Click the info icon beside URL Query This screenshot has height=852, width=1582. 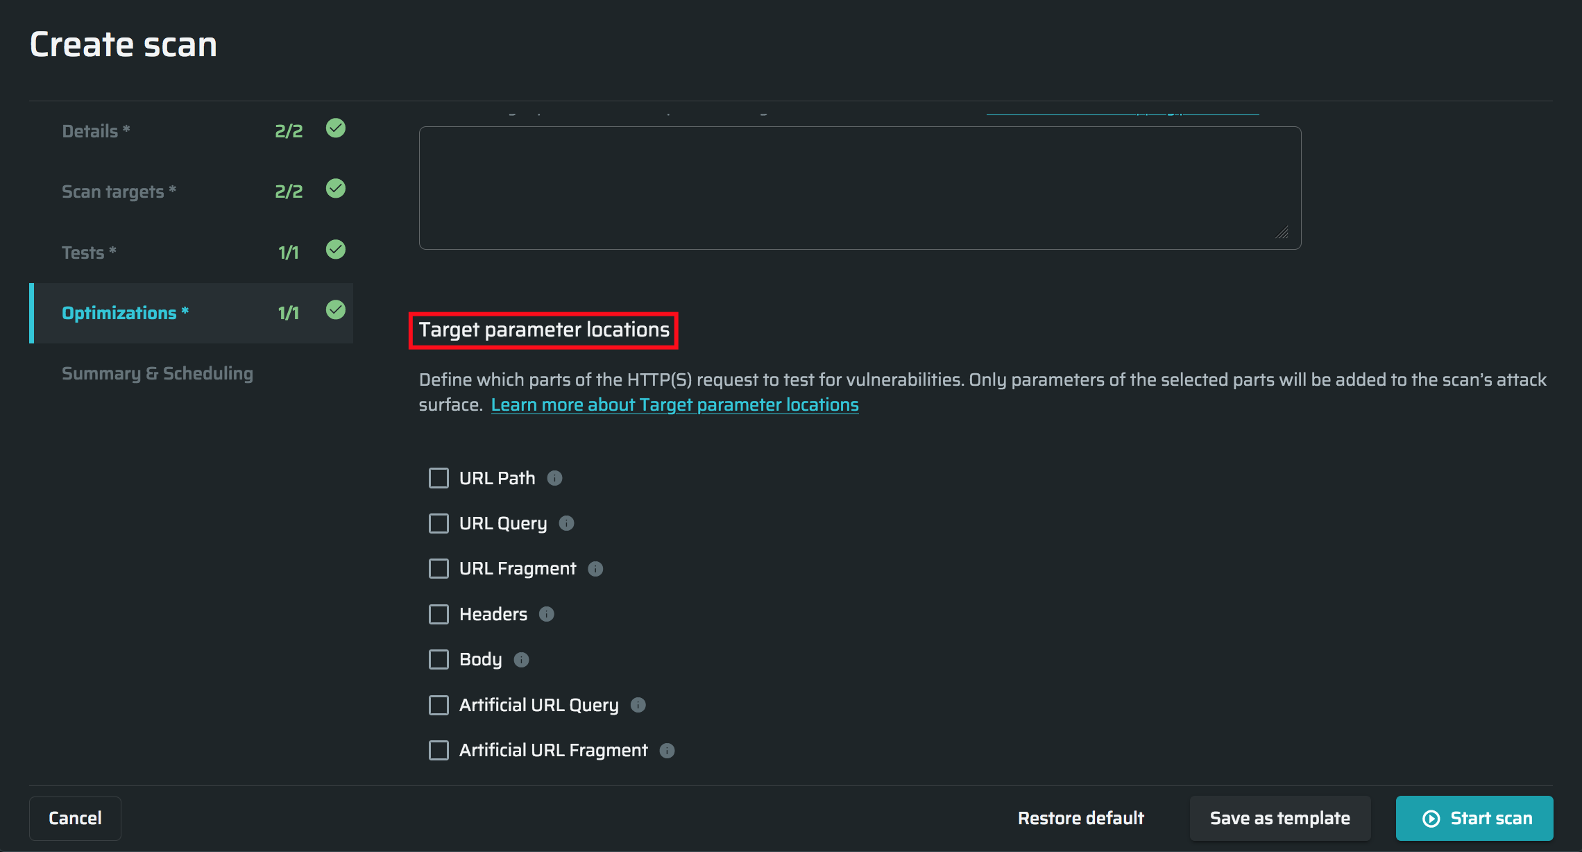pyautogui.click(x=566, y=523)
